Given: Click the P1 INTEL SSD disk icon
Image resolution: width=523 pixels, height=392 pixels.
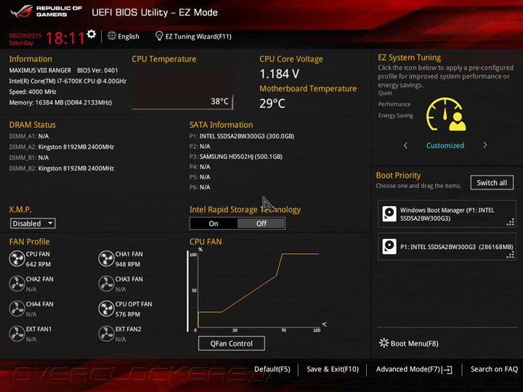Looking at the screenshot, I should pos(389,247).
